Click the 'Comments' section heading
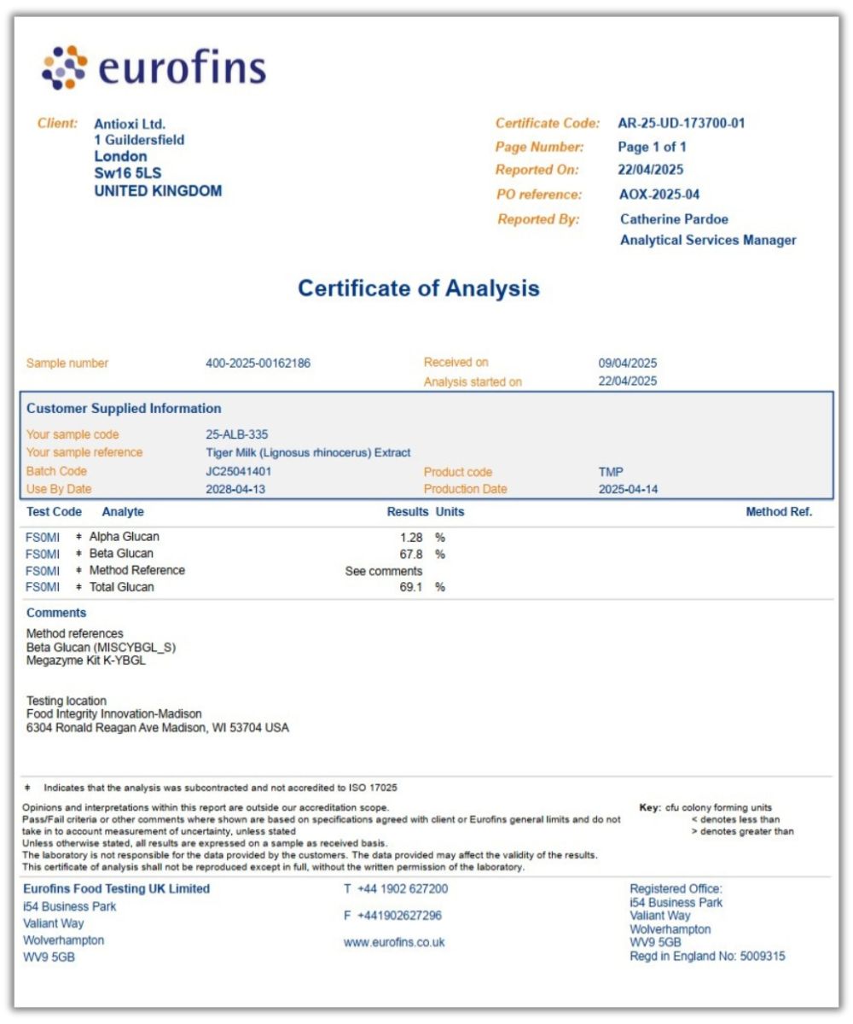The image size is (853, 1024). click(x=56, y=613)
